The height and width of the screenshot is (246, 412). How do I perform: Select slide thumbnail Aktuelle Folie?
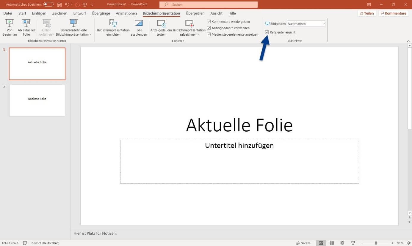[x=37, y=64]
